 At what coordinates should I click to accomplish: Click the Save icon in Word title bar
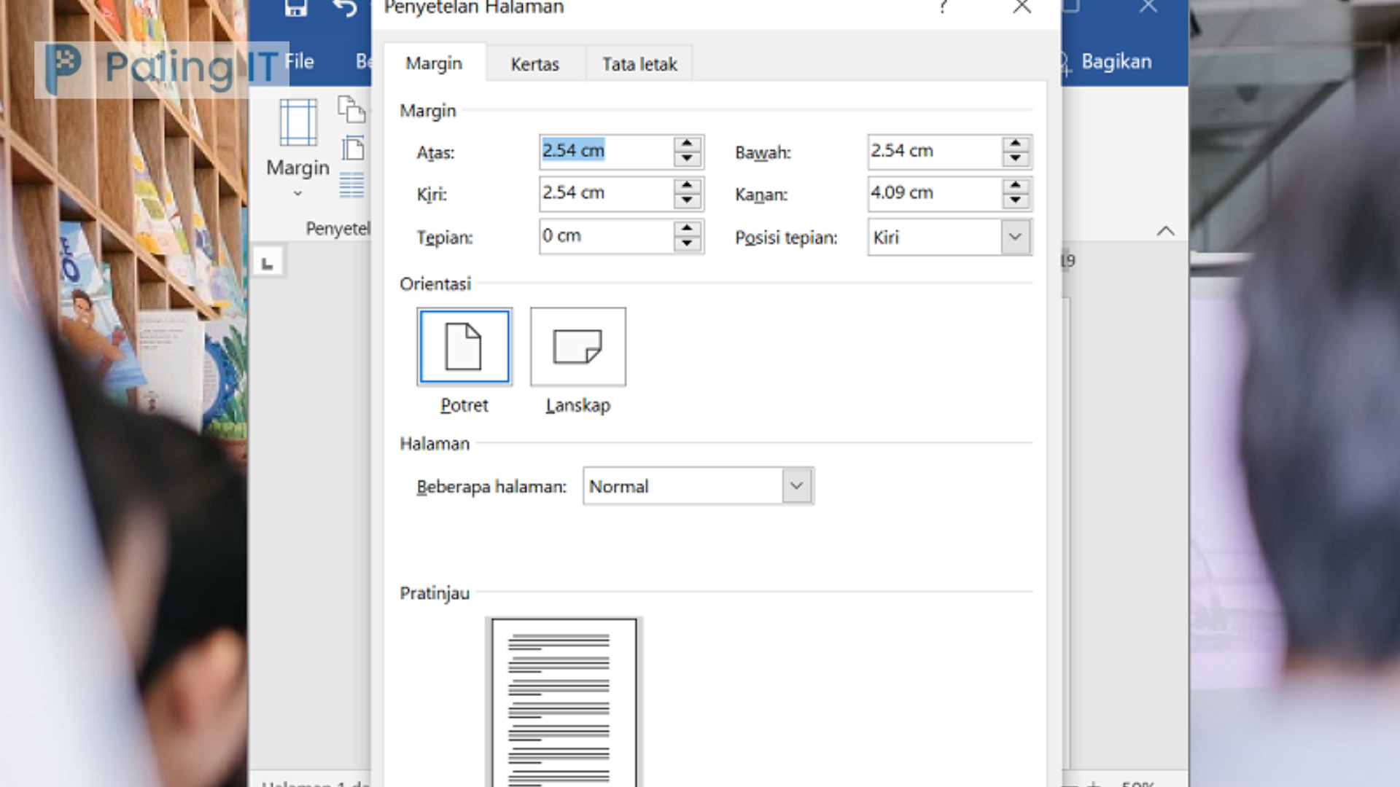tap(295, 8)
